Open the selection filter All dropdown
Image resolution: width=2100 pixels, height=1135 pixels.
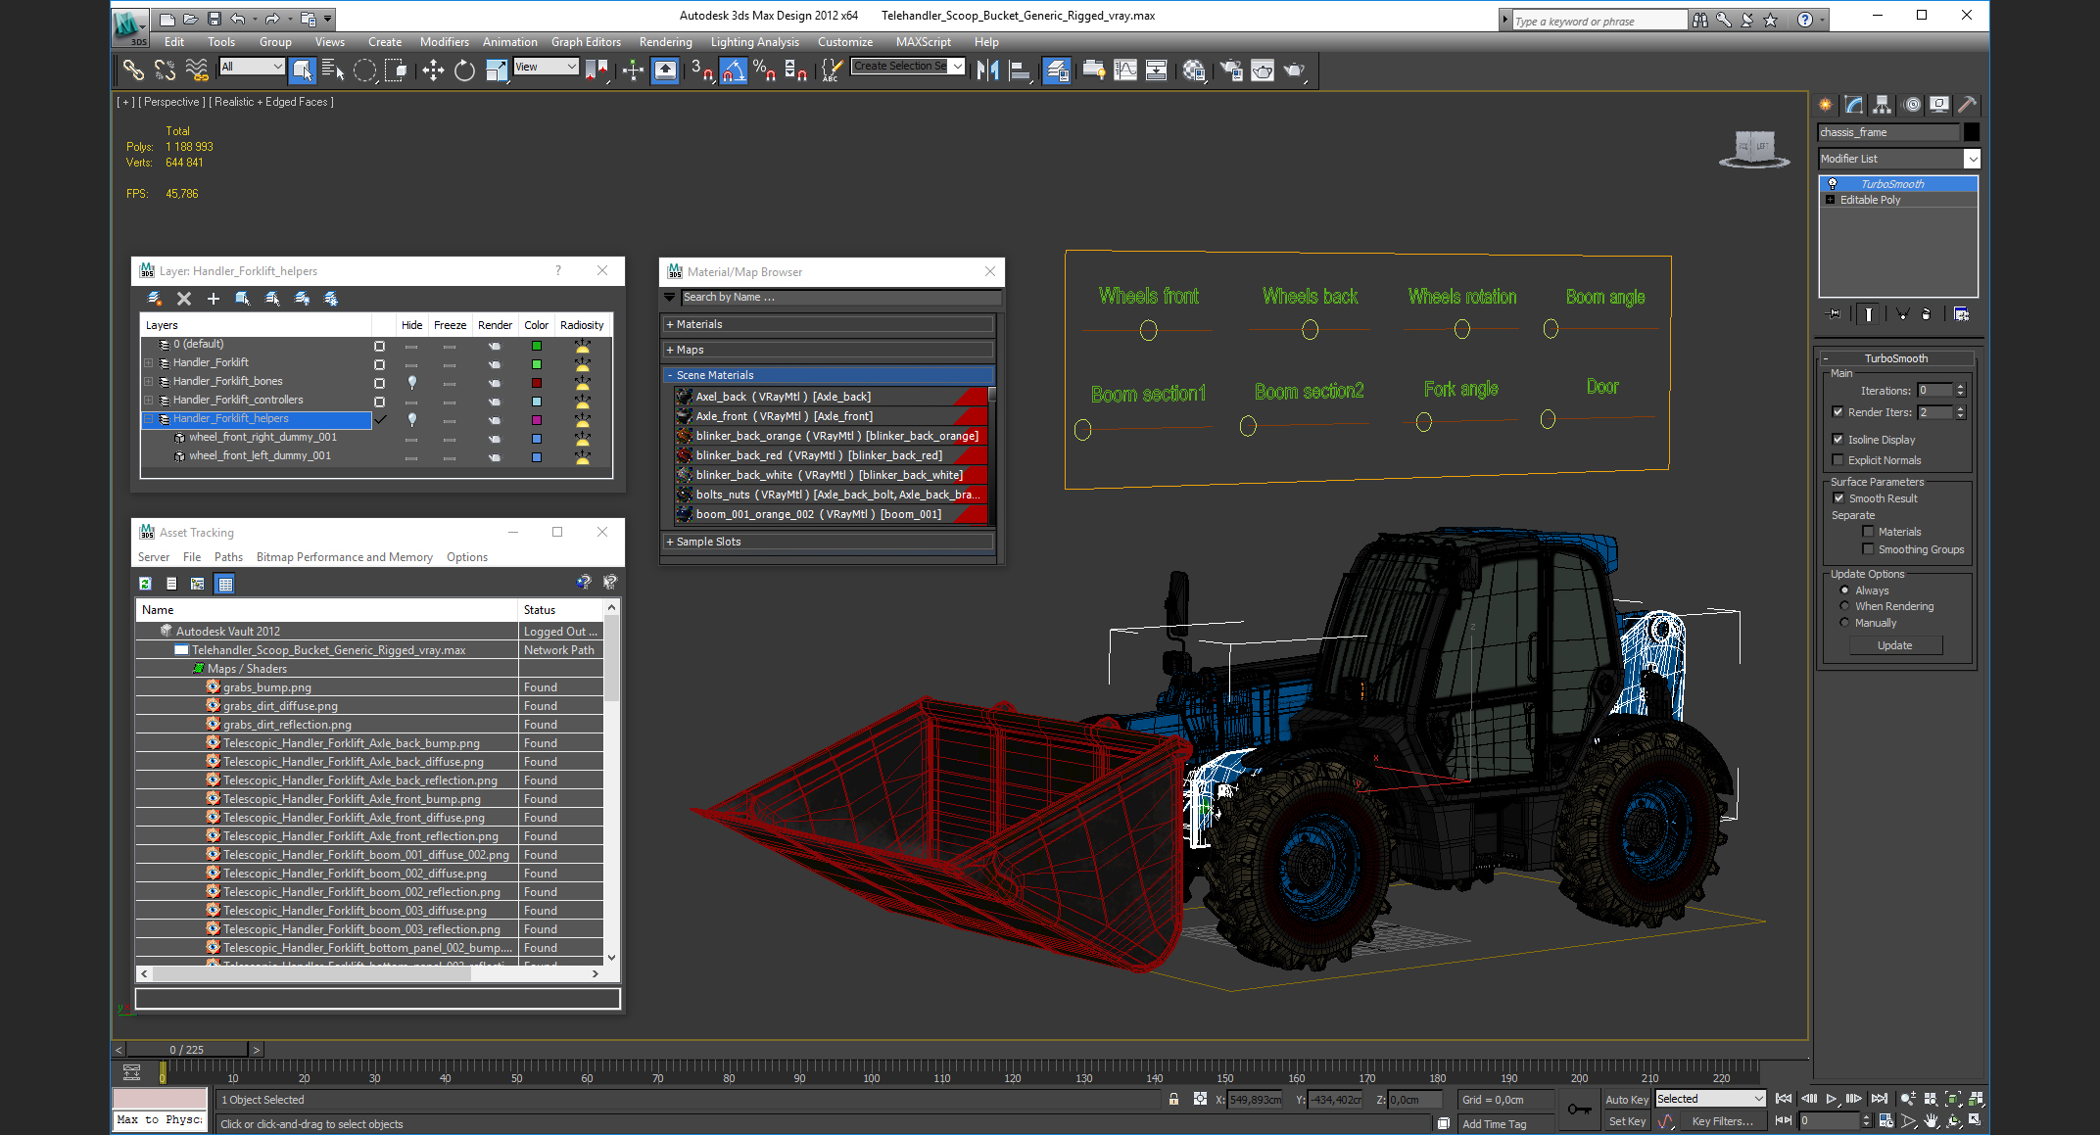(252, 67)
